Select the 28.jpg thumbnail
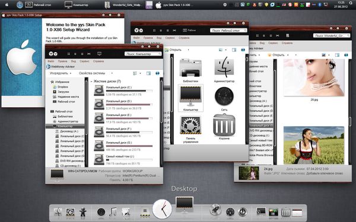Viewport: 356px width, 222px height. click(314, 78)
